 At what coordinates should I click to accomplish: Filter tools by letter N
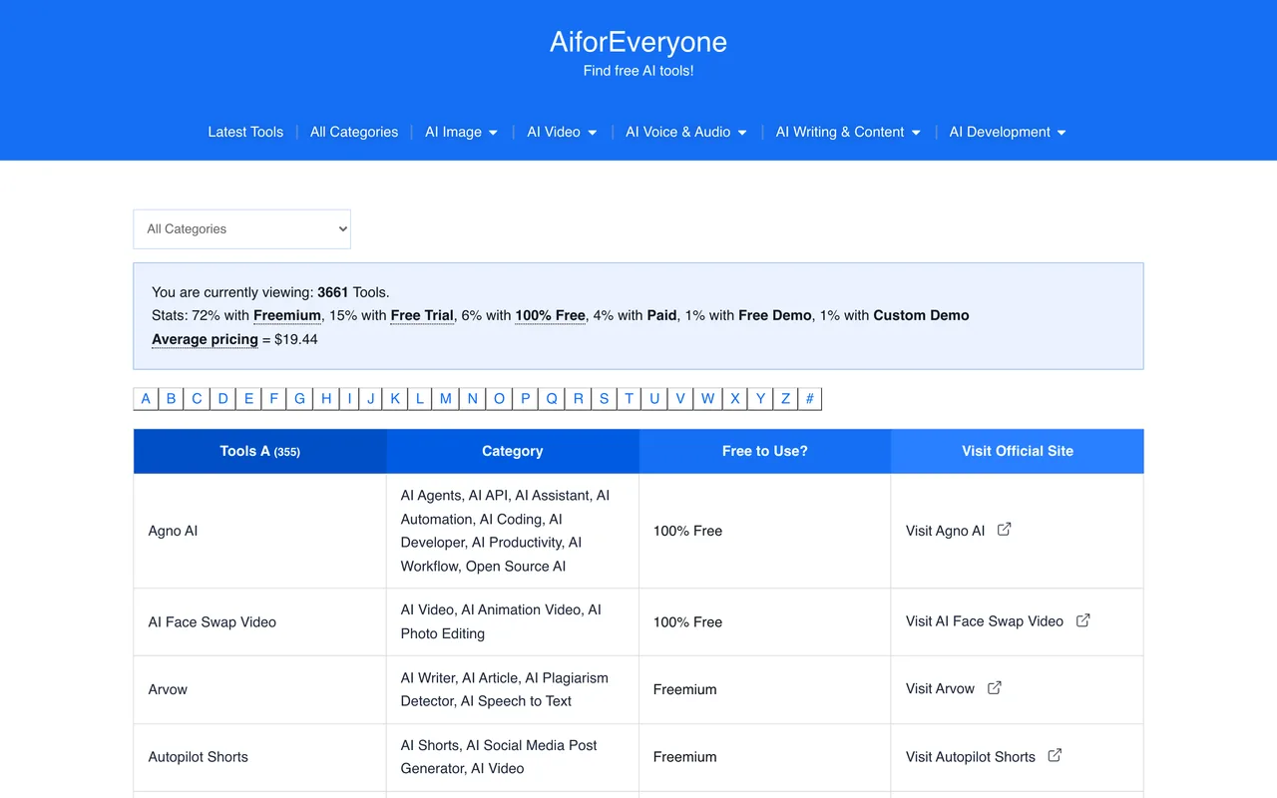473,399
